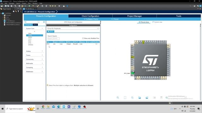Screen dimensions: 202x113
Task: Open File Explorer from the taskbar
Action: (48, 107)
